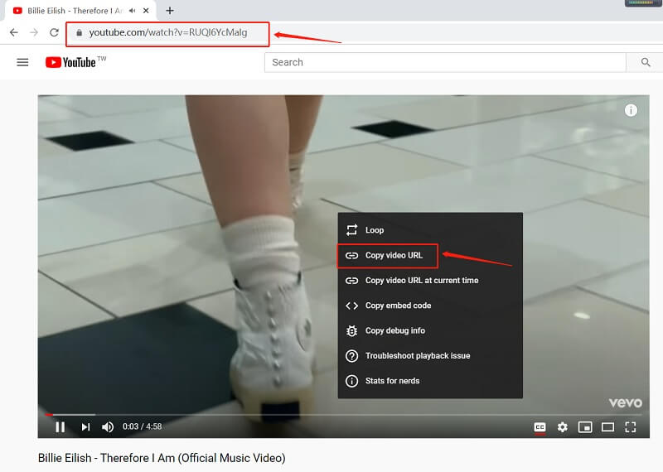Click the 0:03 / 4:58 time display
The width and height of the screenshot is (663, 472).
[x=142, y=426]
